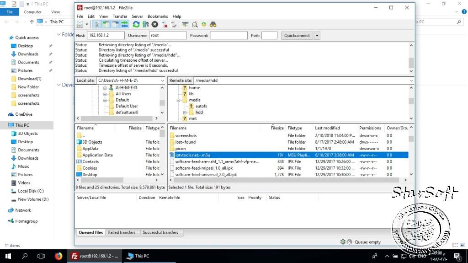
Task: Toggle remote directory tree display
Action: [115, 25]
